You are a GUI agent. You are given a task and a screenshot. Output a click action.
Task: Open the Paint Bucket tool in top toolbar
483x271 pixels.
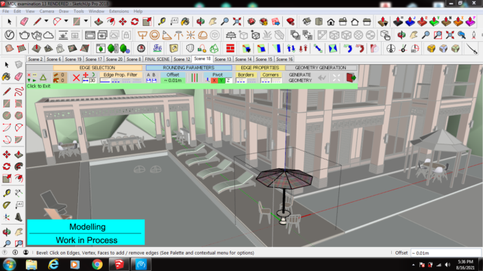(x=185, y=21)
